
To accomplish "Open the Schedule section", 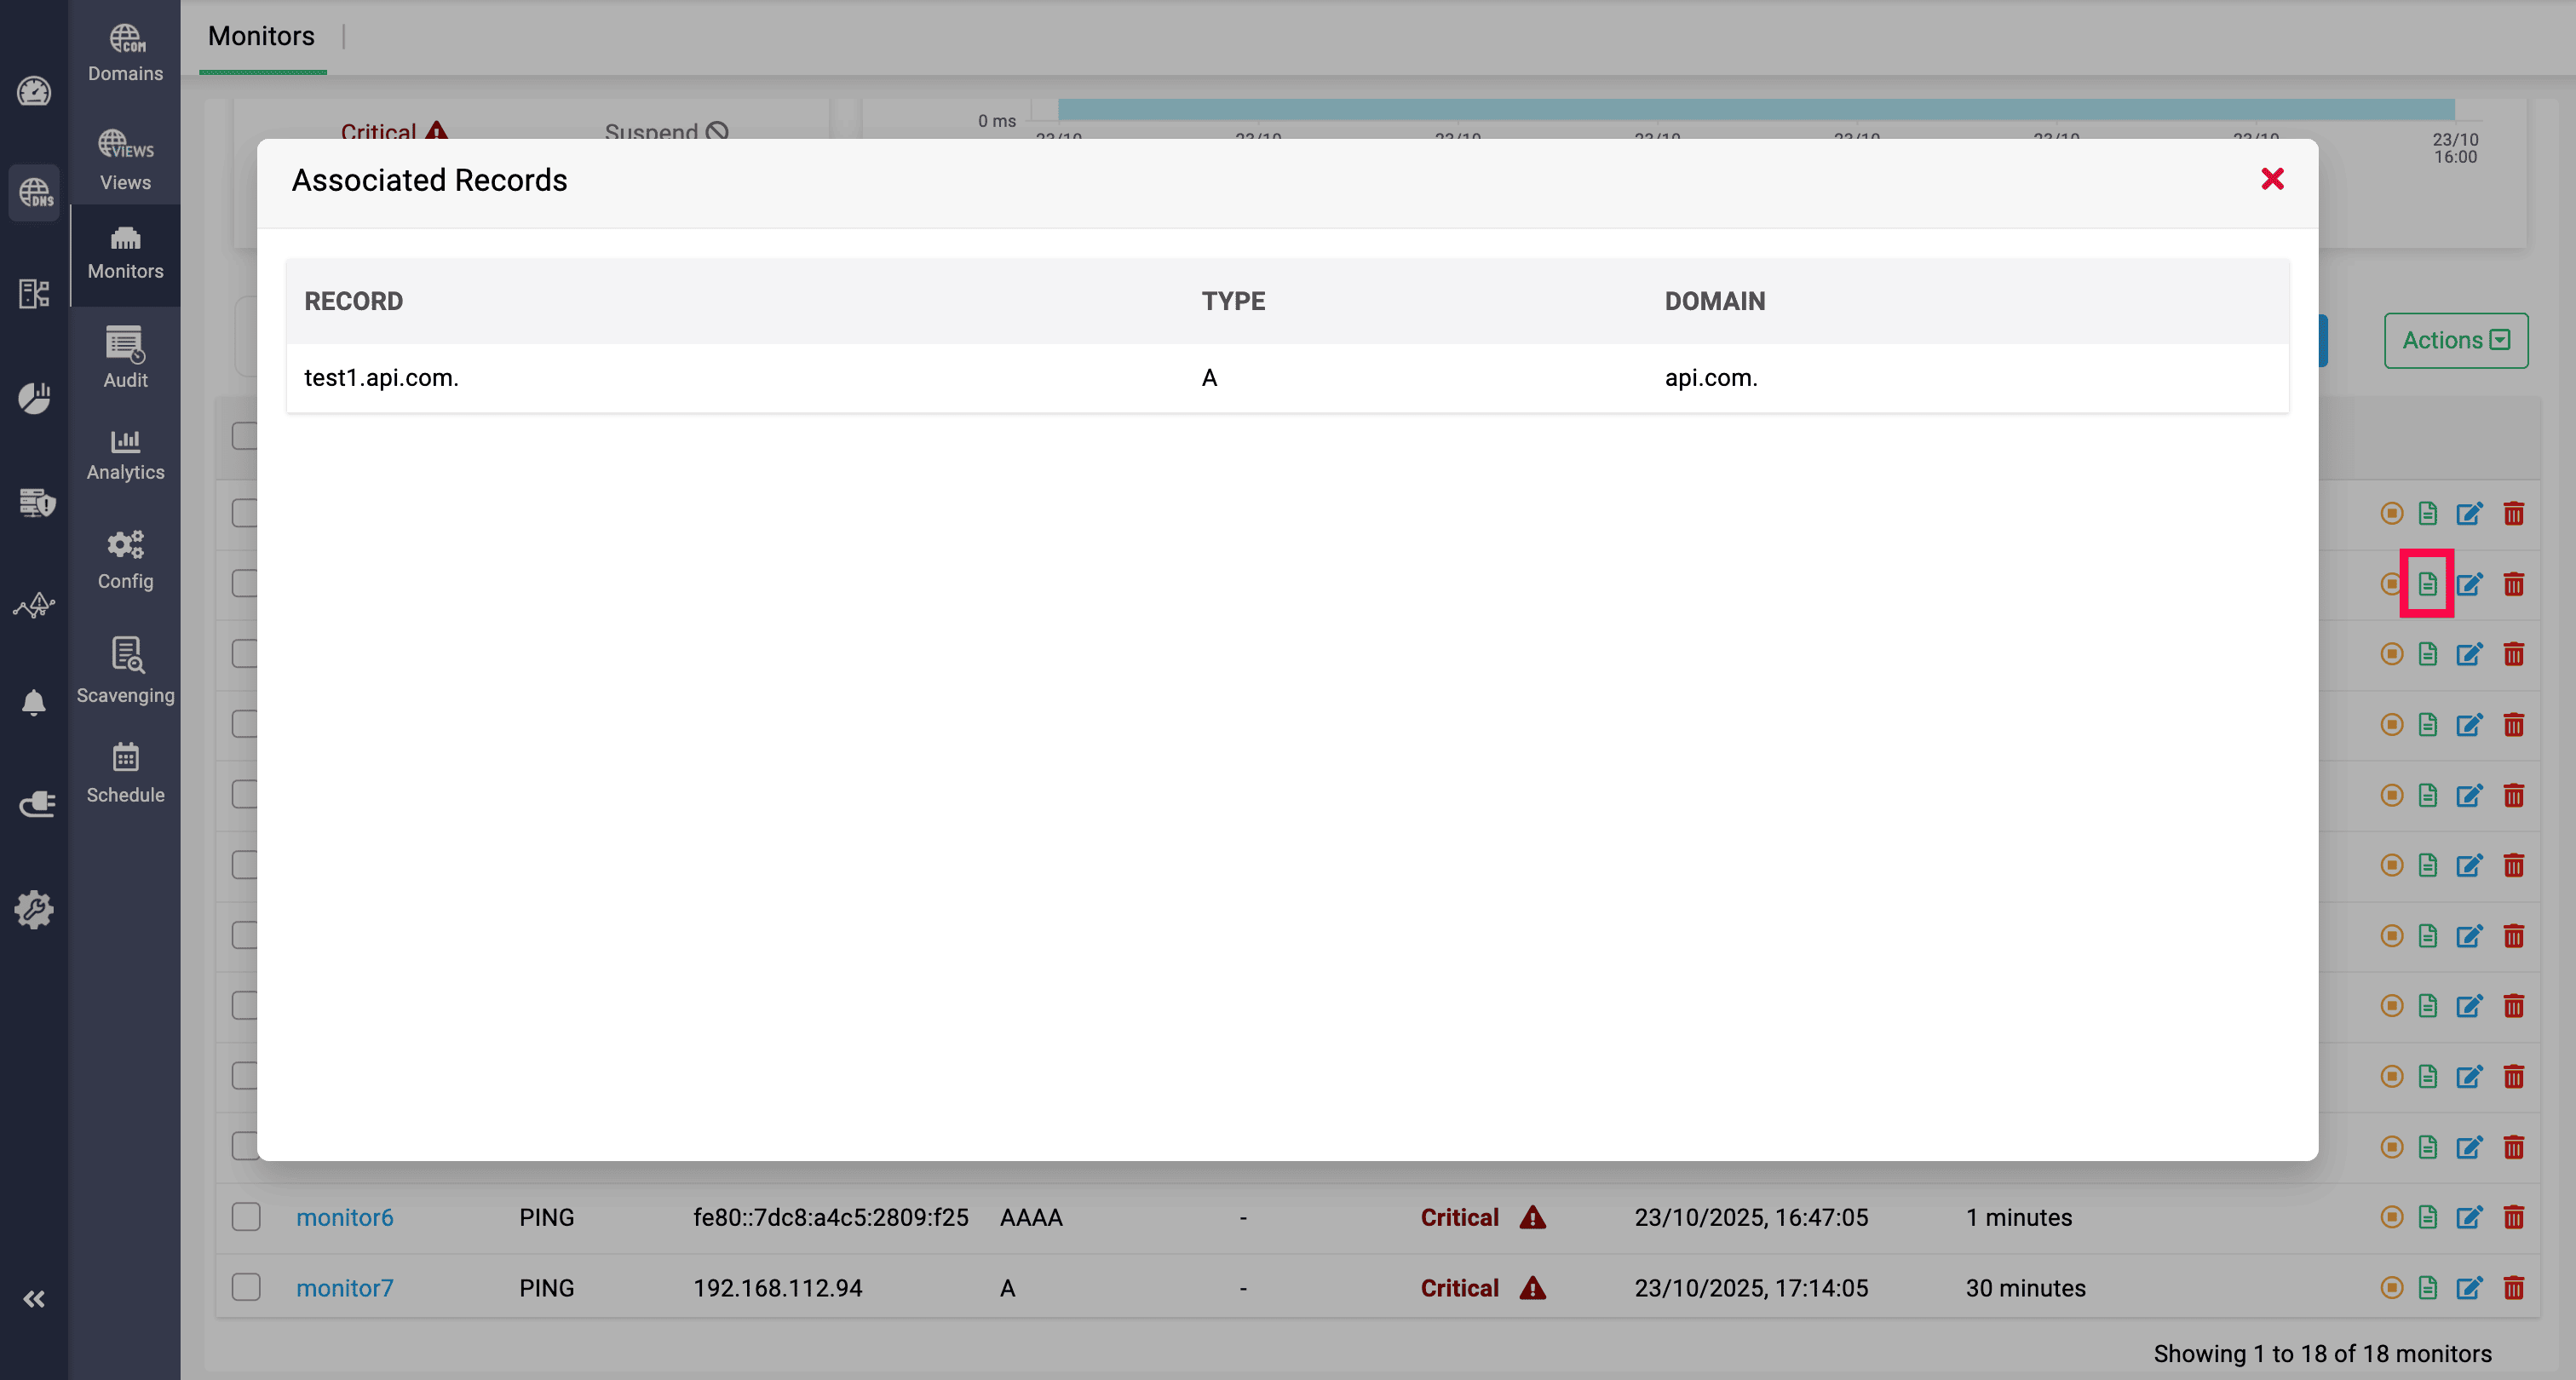I will (125, 773).
